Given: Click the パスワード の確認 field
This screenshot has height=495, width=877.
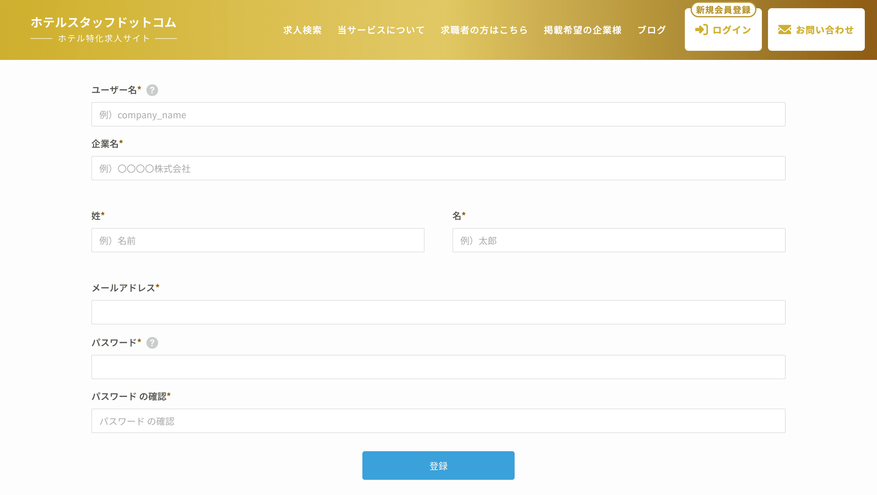Looking at the screenshot, I should tap(438, 421).
